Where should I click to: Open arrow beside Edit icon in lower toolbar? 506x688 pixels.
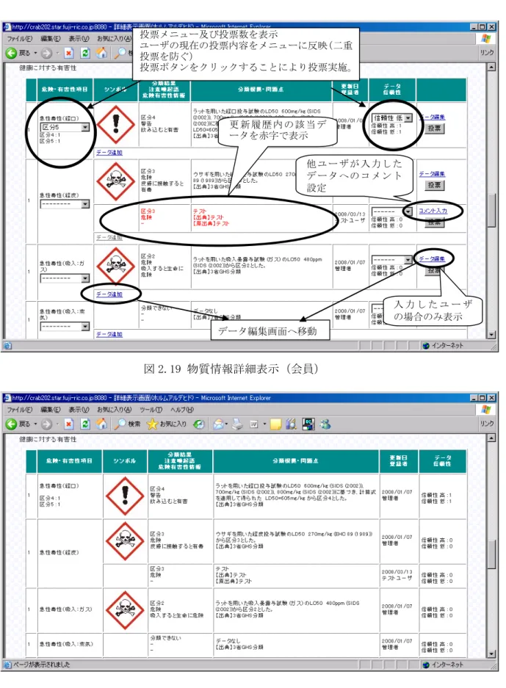pyautogui.click(x=264, y=424)
